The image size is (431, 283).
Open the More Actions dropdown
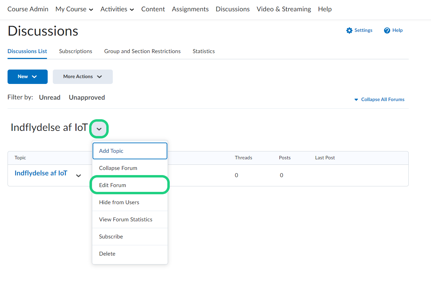[x=83, y=77]
